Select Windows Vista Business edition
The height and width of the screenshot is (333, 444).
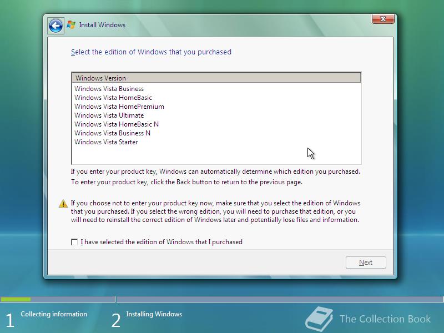pyautogui.click(x=109, y=89)
